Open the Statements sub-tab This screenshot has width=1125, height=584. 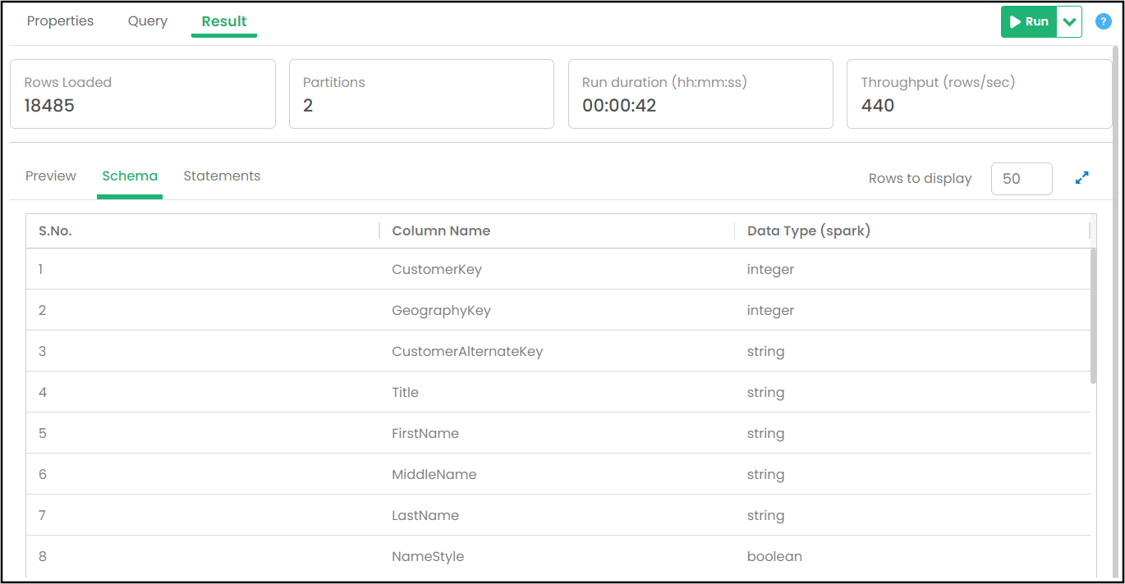222,176
